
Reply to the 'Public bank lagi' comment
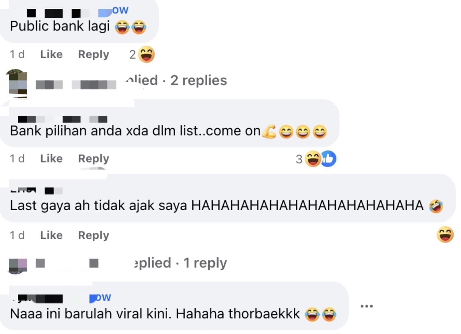(94, 54)
